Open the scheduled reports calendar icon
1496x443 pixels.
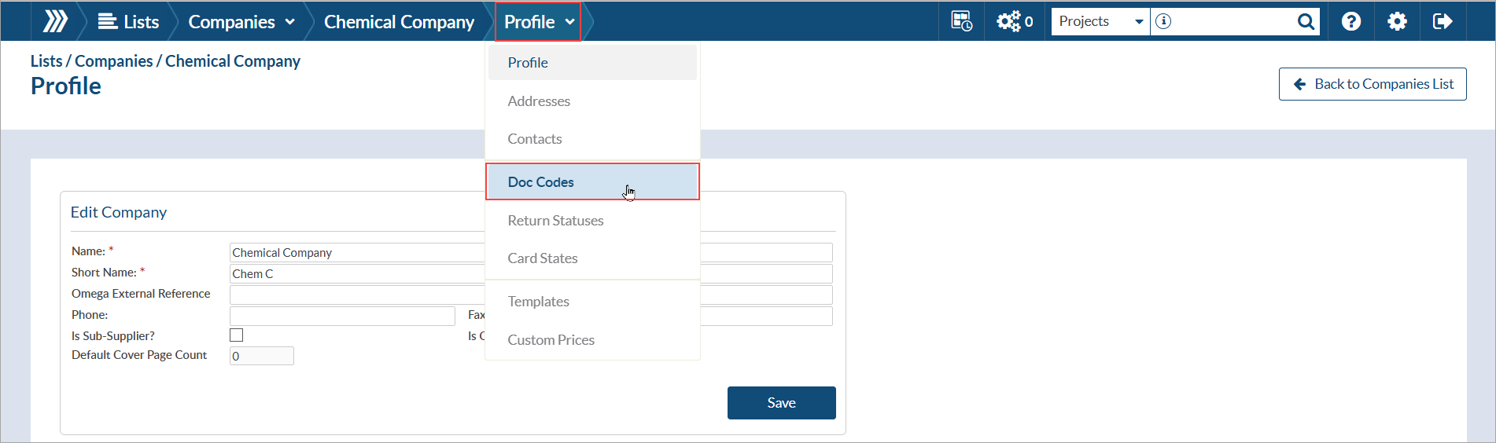point(961,21)
